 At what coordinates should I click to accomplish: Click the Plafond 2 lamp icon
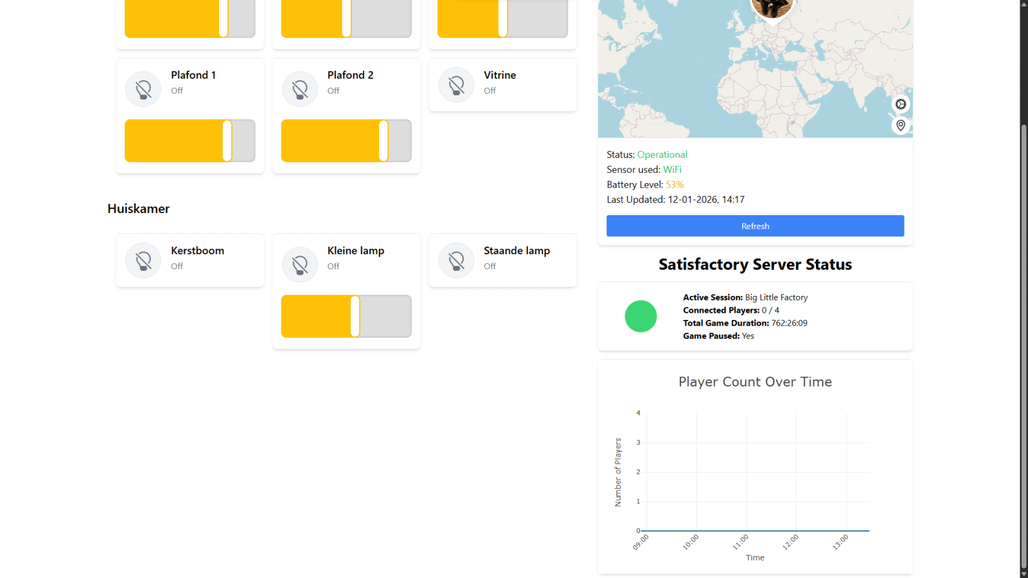click(299, 89)
